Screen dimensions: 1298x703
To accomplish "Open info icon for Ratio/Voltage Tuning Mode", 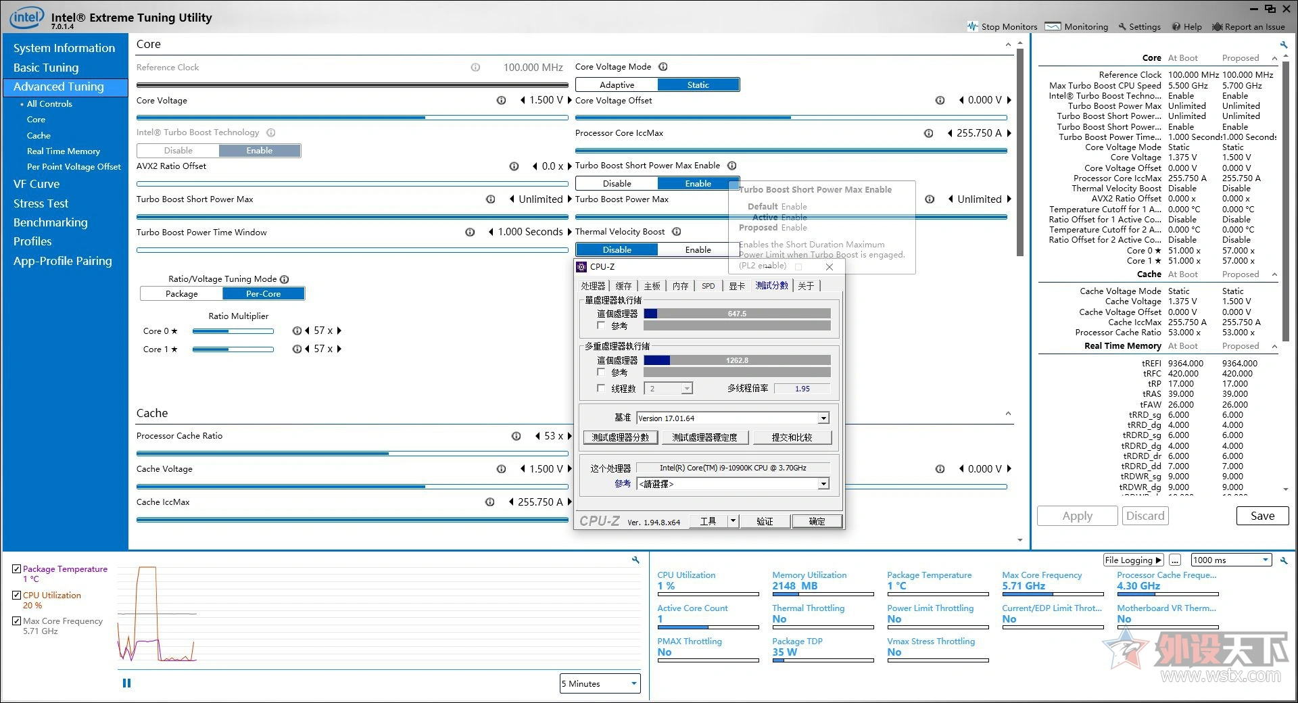I will (x=285, y=279).
